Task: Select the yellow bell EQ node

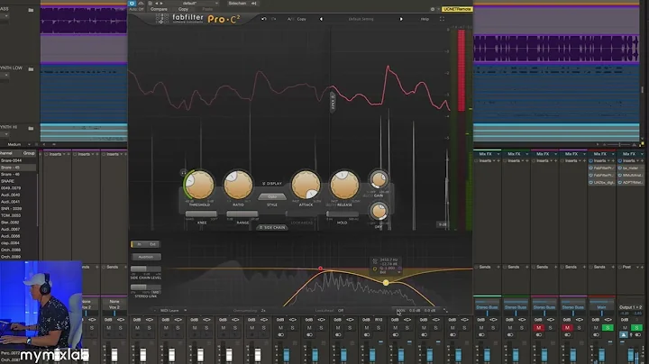Action: (x=386, y=283)
